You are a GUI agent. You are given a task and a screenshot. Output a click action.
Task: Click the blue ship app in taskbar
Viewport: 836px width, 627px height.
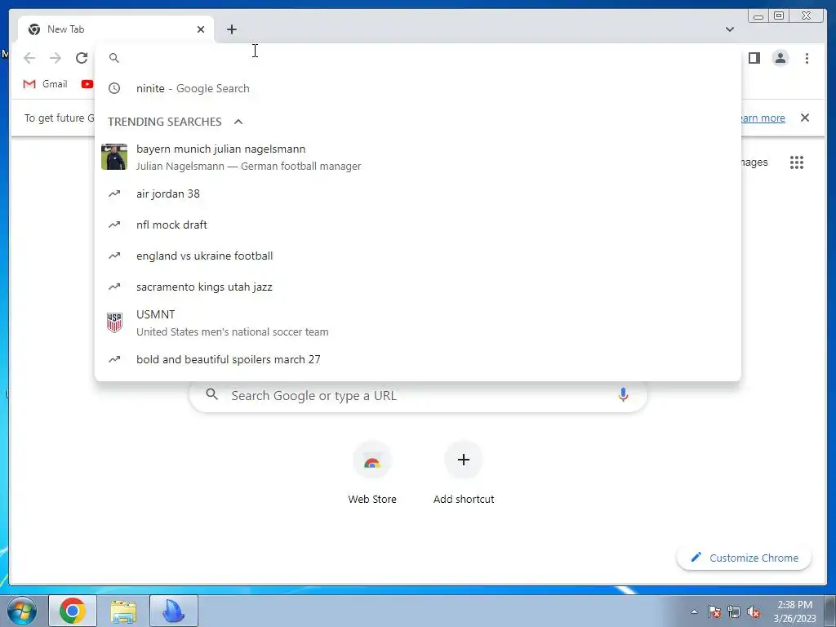tap(174, 611)
